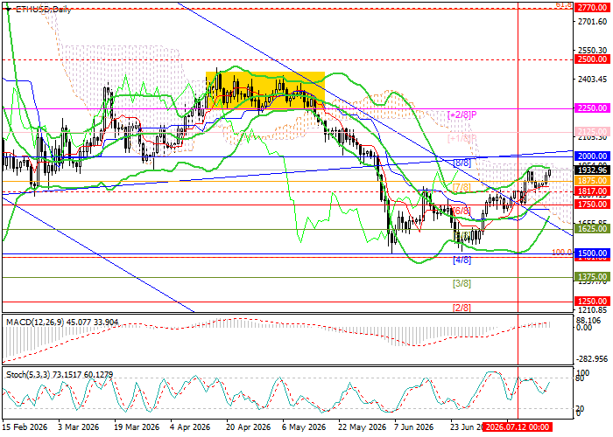Select the yellow highlighted rectangle on the chart

pyautogui.click(x=265, y=90)
